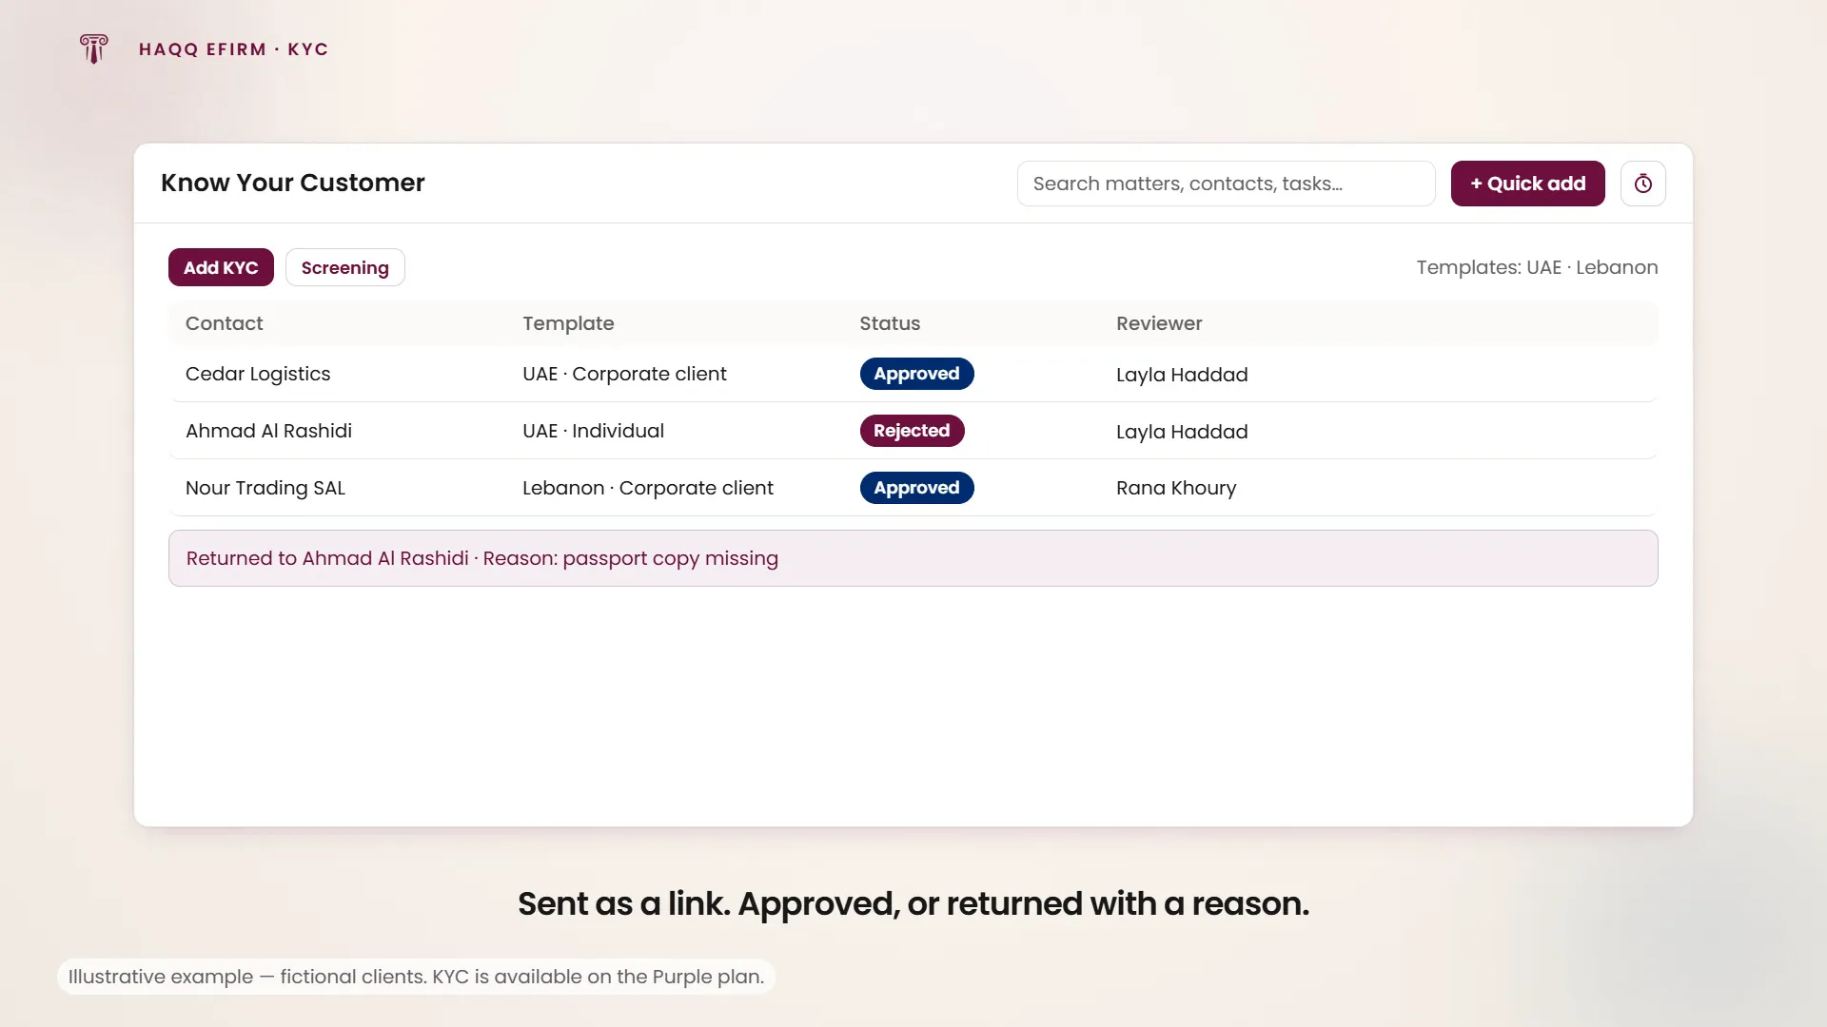Click the Rejected status badge
The height and width of the screenshot is (1027, 1827).
[912, 431]
